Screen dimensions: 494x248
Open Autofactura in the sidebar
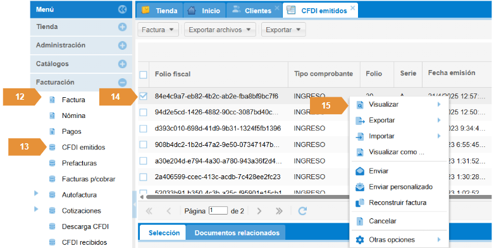pos(79,195)
